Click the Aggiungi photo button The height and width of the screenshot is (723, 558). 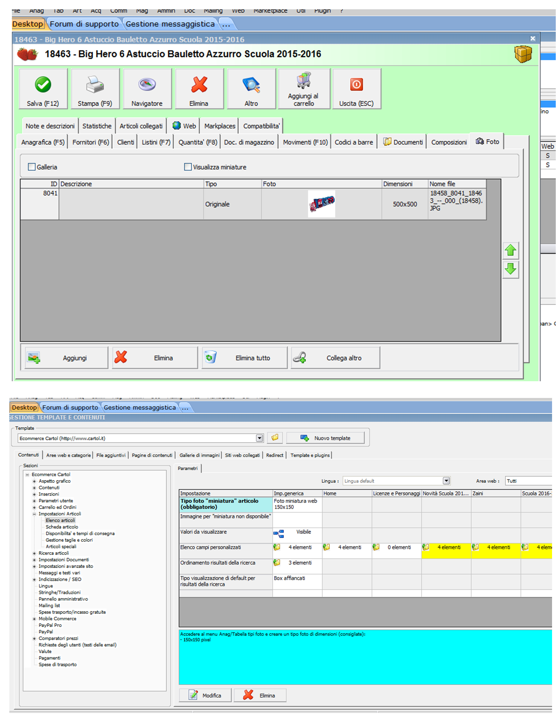click(x=66, y=358)
